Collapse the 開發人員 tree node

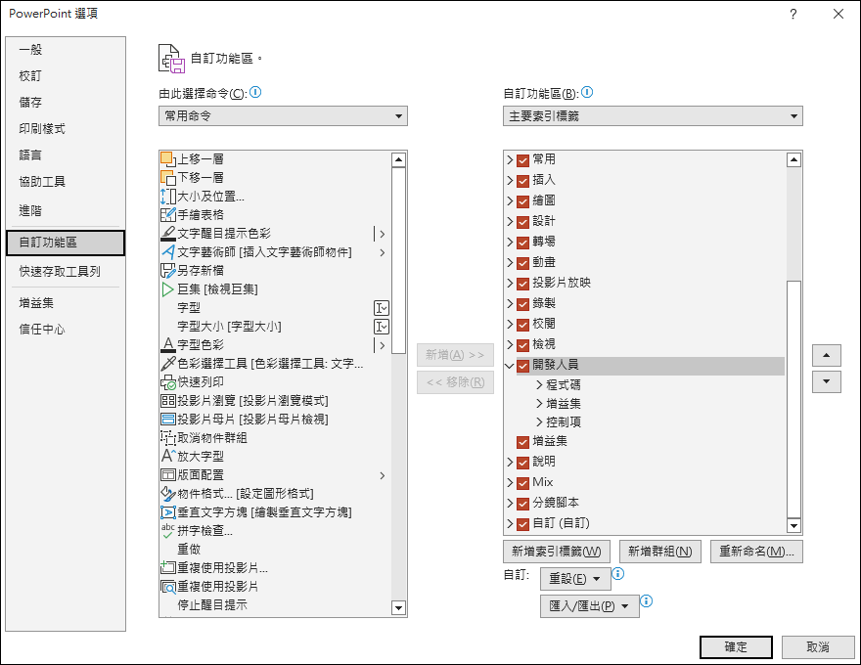pyautogui.click(x=510, y=366)
